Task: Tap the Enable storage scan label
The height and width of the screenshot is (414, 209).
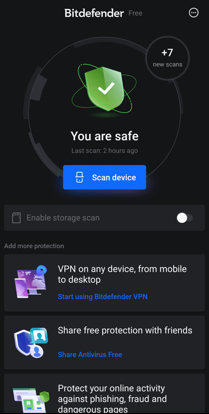Action: click(63, 218)
